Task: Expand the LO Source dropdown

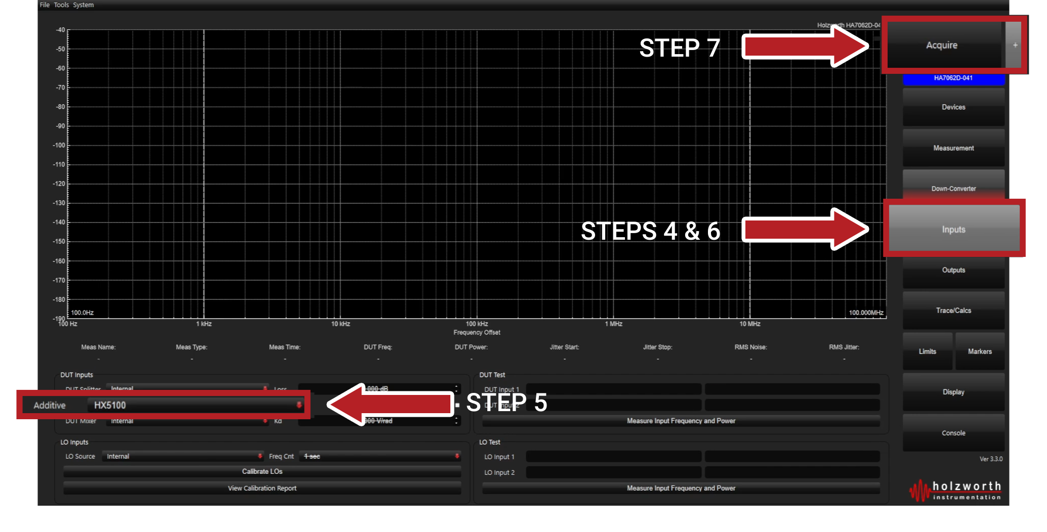Action: pyautogui.click(x=183, y=456)
